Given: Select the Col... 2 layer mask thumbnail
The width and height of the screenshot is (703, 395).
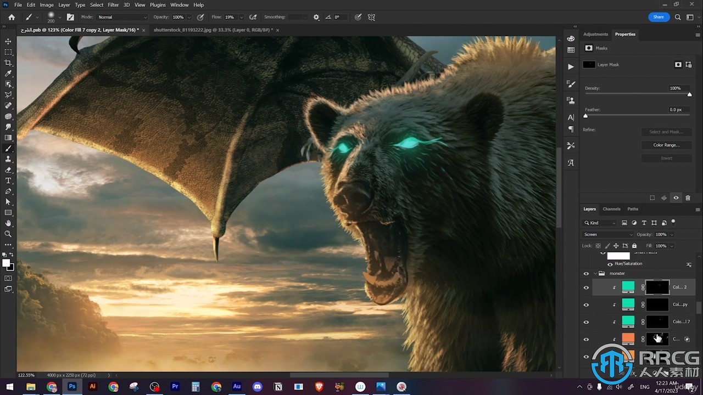Looking at the screenshot, I should tap(657, 287).
